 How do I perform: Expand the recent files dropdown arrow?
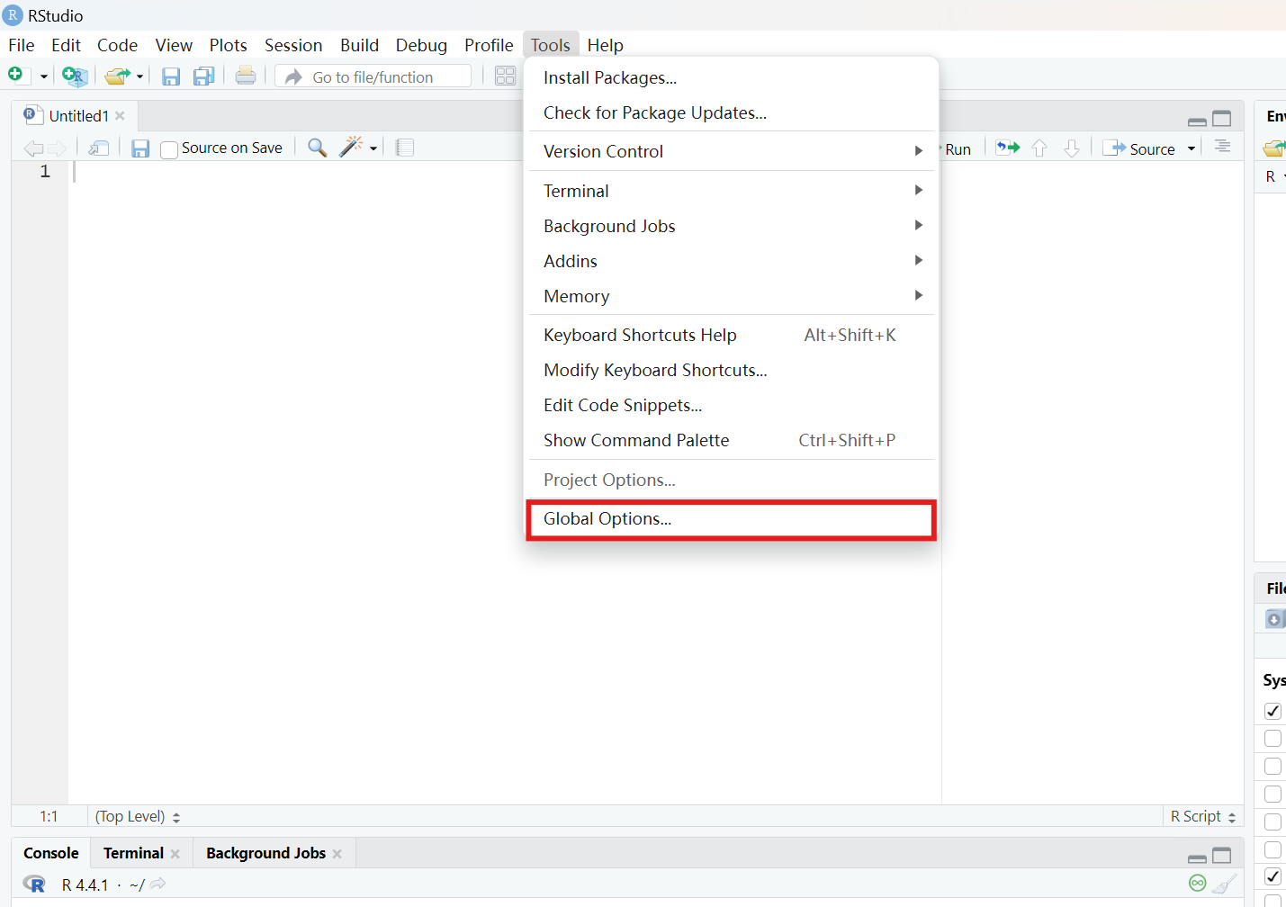(x=140, y=76)
